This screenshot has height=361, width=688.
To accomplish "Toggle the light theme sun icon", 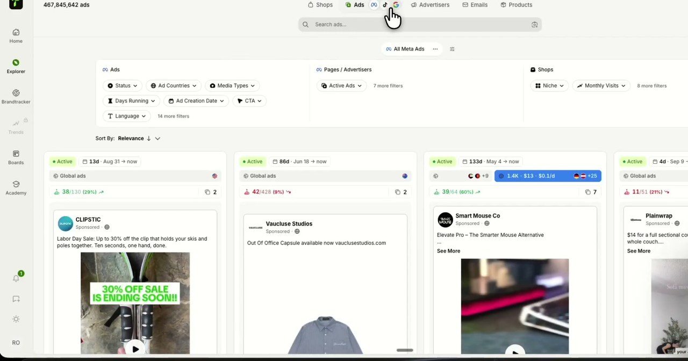I will pyautogui.click(x=16, y=319).
